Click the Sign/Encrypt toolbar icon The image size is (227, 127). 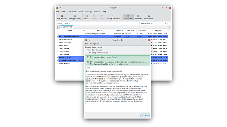tap(62, 17)
